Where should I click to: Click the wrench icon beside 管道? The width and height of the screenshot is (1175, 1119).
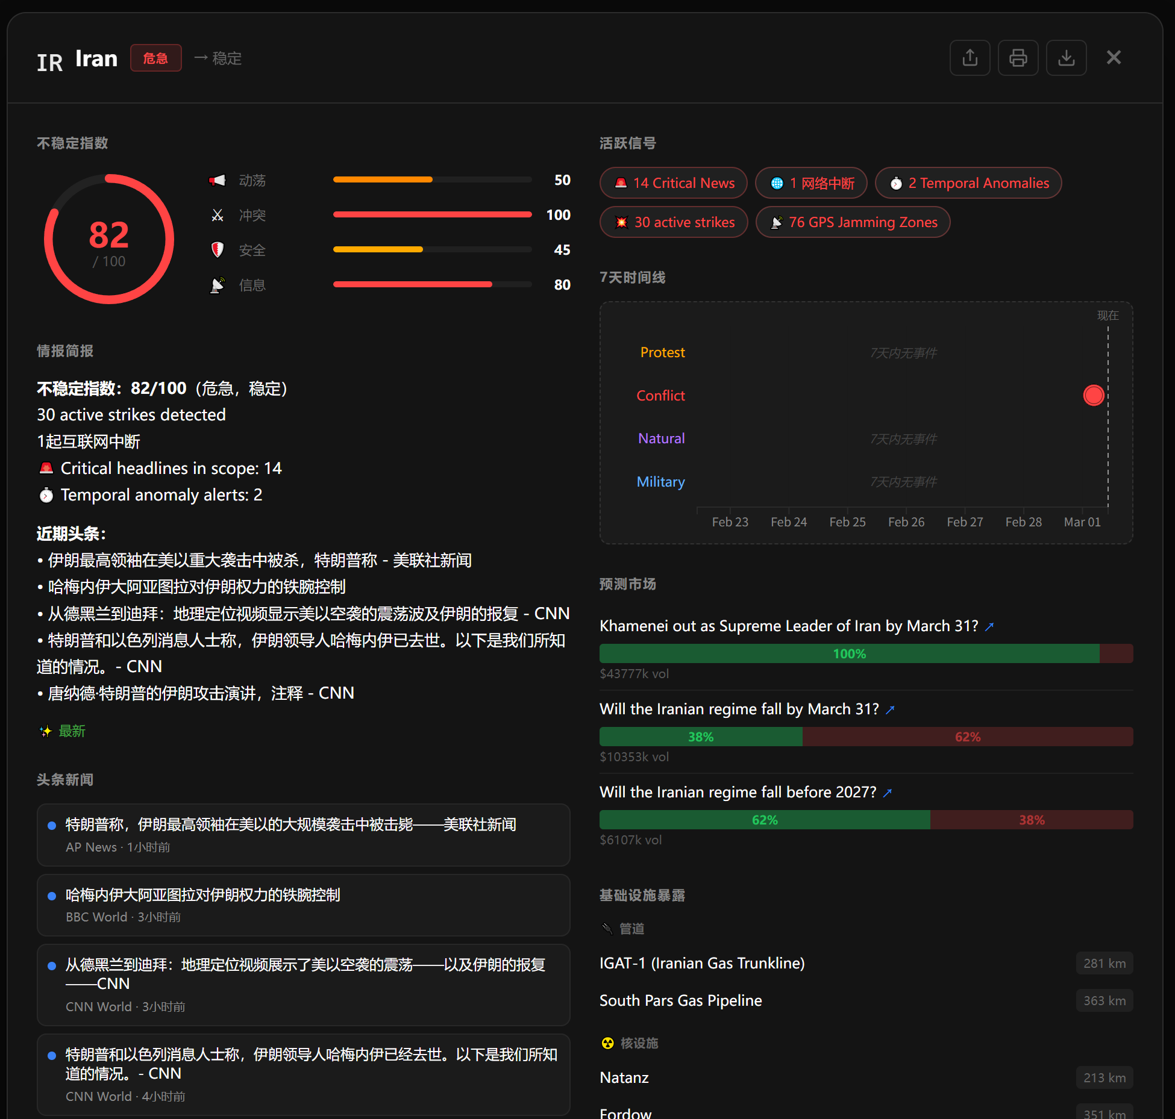tap(607, 928)
